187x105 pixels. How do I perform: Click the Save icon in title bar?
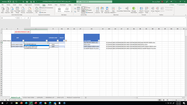pyautogui.click(x=13, y=2)
